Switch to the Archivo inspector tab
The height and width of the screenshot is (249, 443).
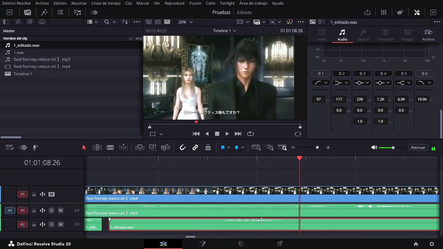428,35
